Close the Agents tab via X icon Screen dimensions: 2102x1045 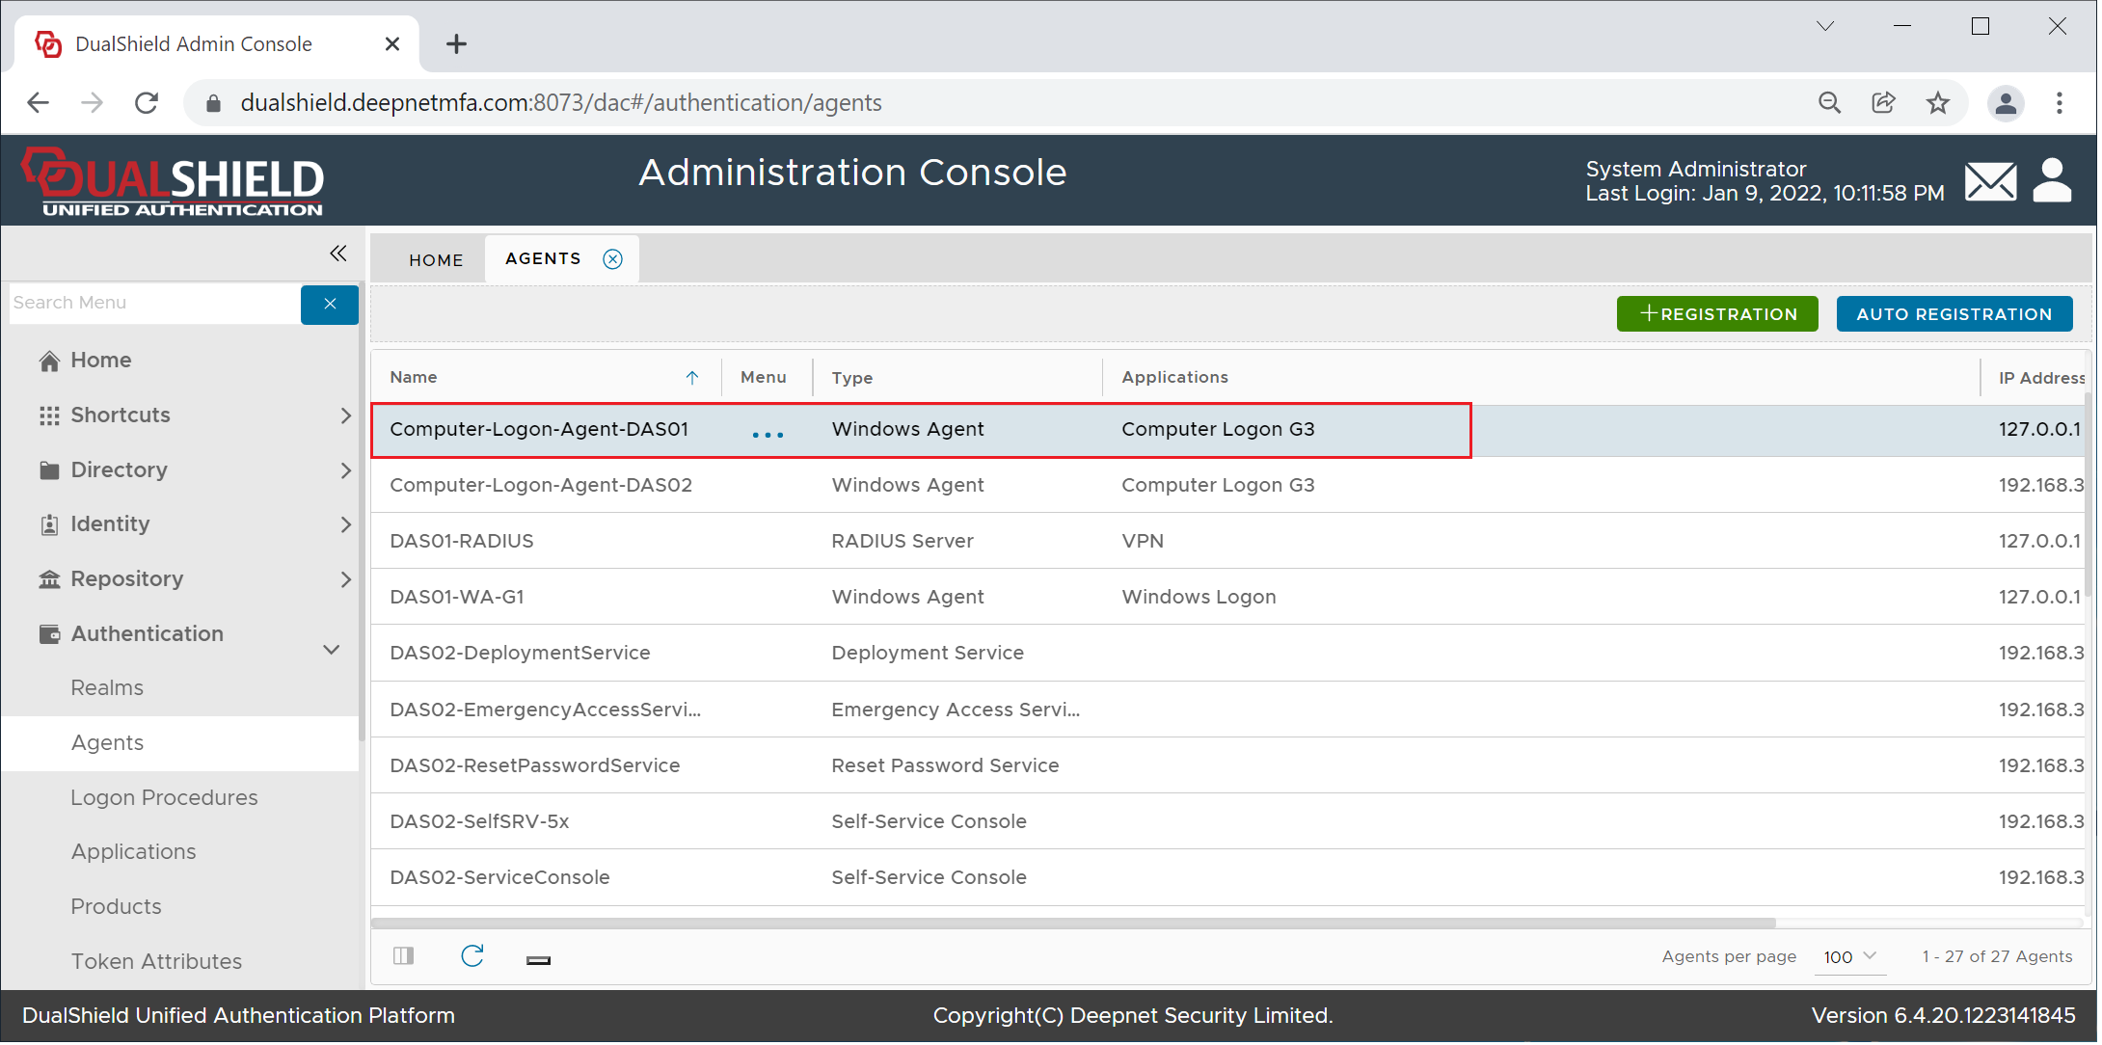coord(612,258)
